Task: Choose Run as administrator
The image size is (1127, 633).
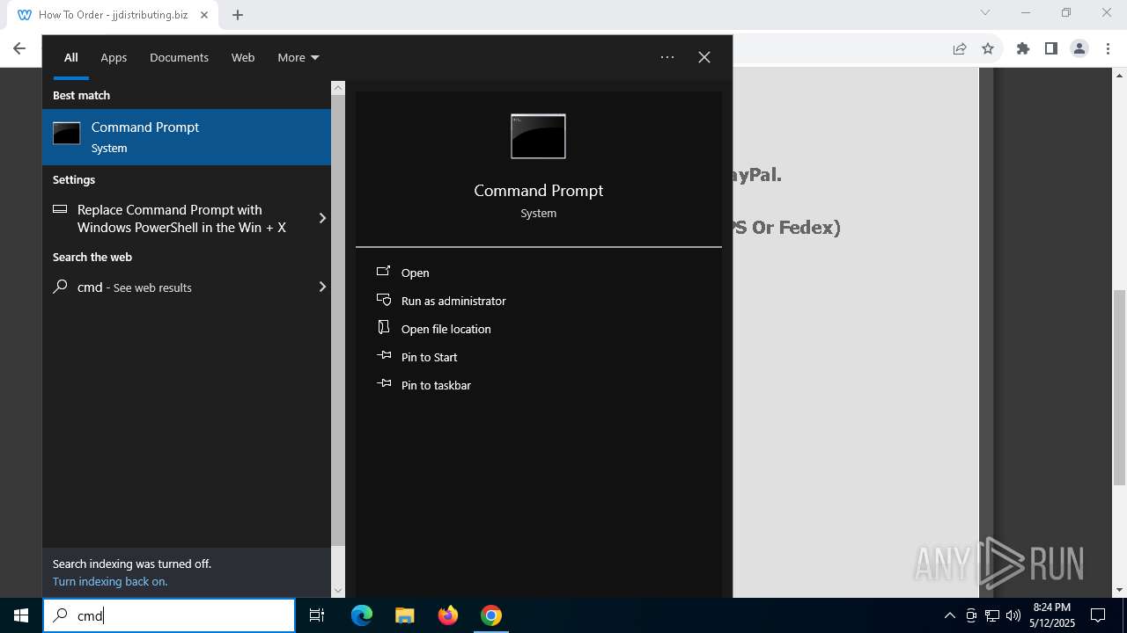Action: click(453, 301)
